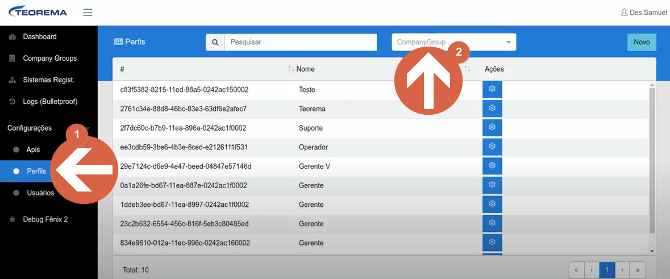Click the Company Groups building icon
This screenshot has width=670, height=279.
point(13,58)
